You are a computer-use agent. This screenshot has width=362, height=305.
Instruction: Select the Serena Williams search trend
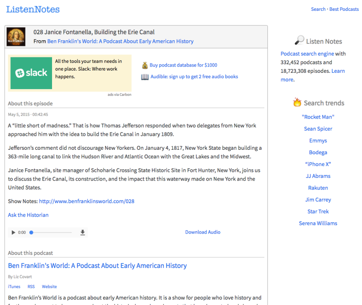tap(318, 223)
